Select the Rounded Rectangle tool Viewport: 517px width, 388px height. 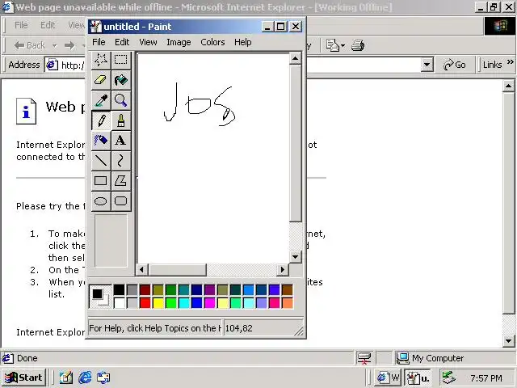point(120,201)
